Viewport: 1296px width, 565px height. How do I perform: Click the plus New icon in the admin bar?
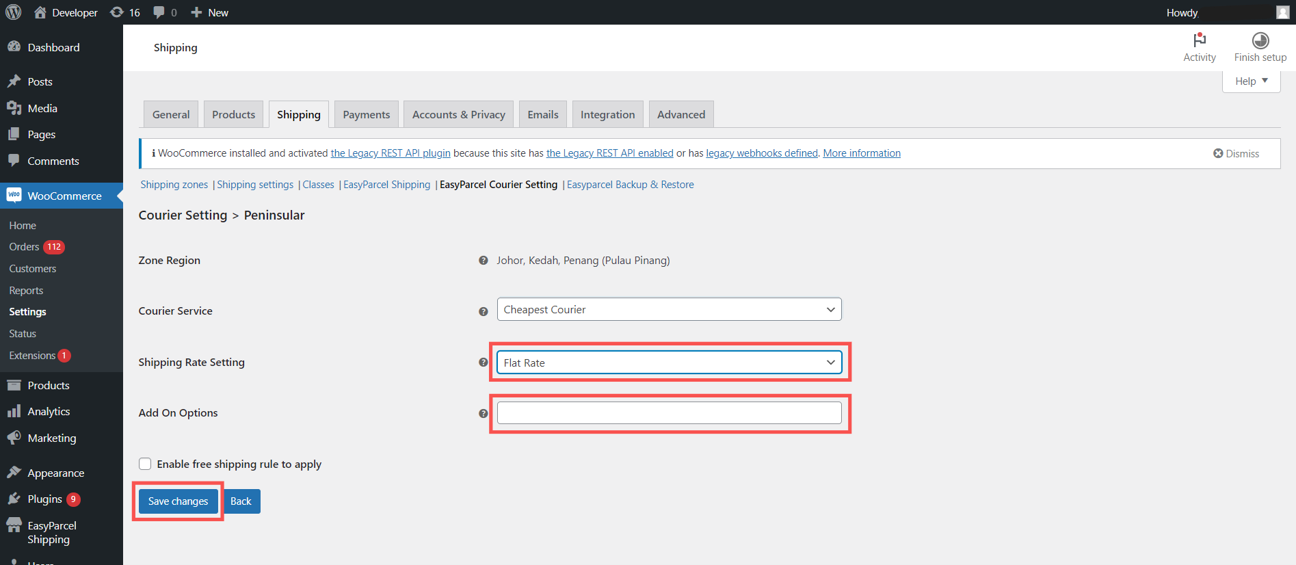[x=196, y=12]
